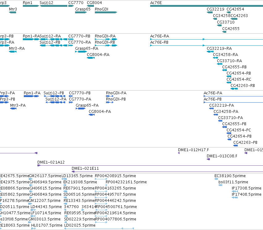
Task: Click the Grasp65 gene label
Action: (x=83, y=9)
